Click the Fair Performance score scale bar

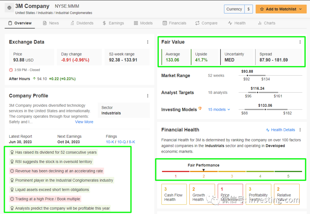(232, 171)
